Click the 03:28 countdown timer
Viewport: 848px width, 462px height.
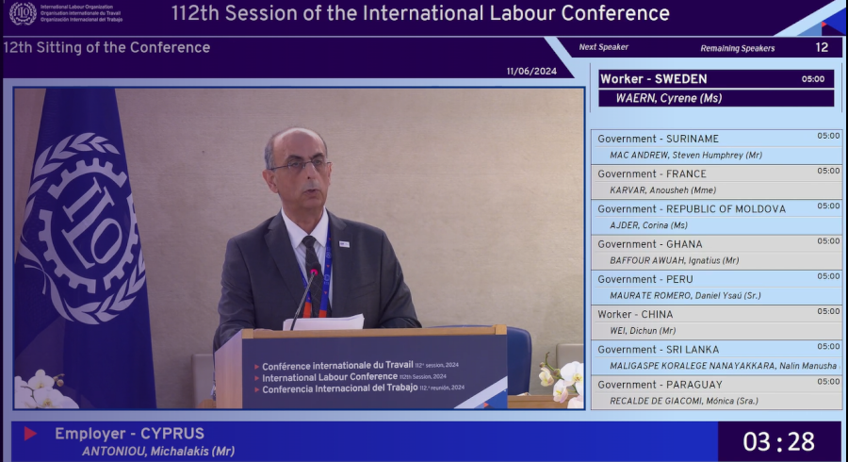point(779,442)
